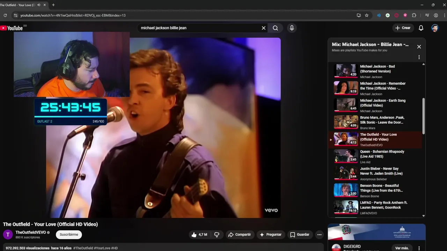The image size is (447, 251).
Task: Click the Preguntar button
Action: [x=271, y=235]
